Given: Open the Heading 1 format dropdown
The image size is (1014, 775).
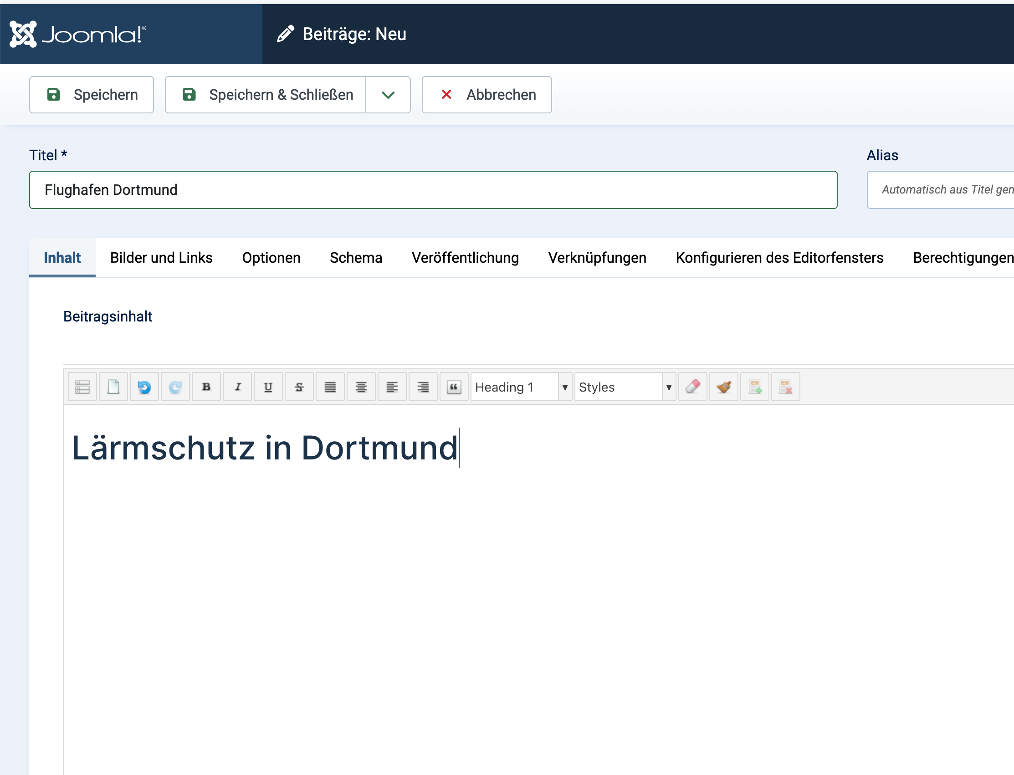Looking at the screenshot, I should 522,387.
